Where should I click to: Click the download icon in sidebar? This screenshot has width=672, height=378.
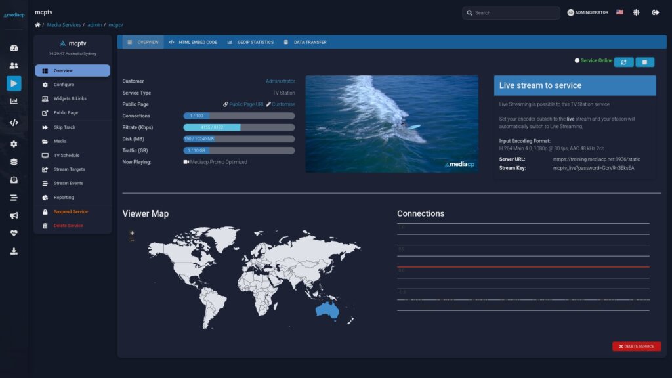14,251
